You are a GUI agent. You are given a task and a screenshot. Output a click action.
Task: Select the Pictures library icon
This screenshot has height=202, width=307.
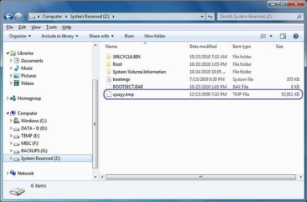[x=17, y=76]
